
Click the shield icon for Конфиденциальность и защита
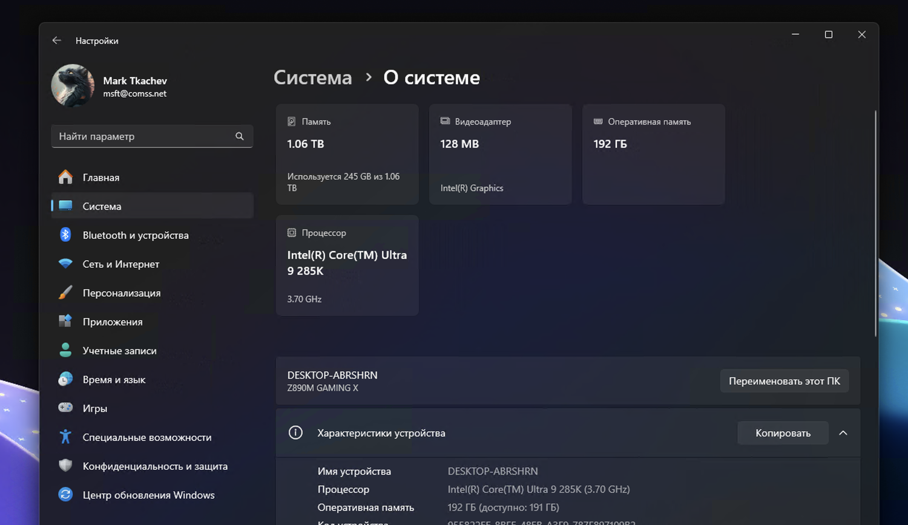65,466
